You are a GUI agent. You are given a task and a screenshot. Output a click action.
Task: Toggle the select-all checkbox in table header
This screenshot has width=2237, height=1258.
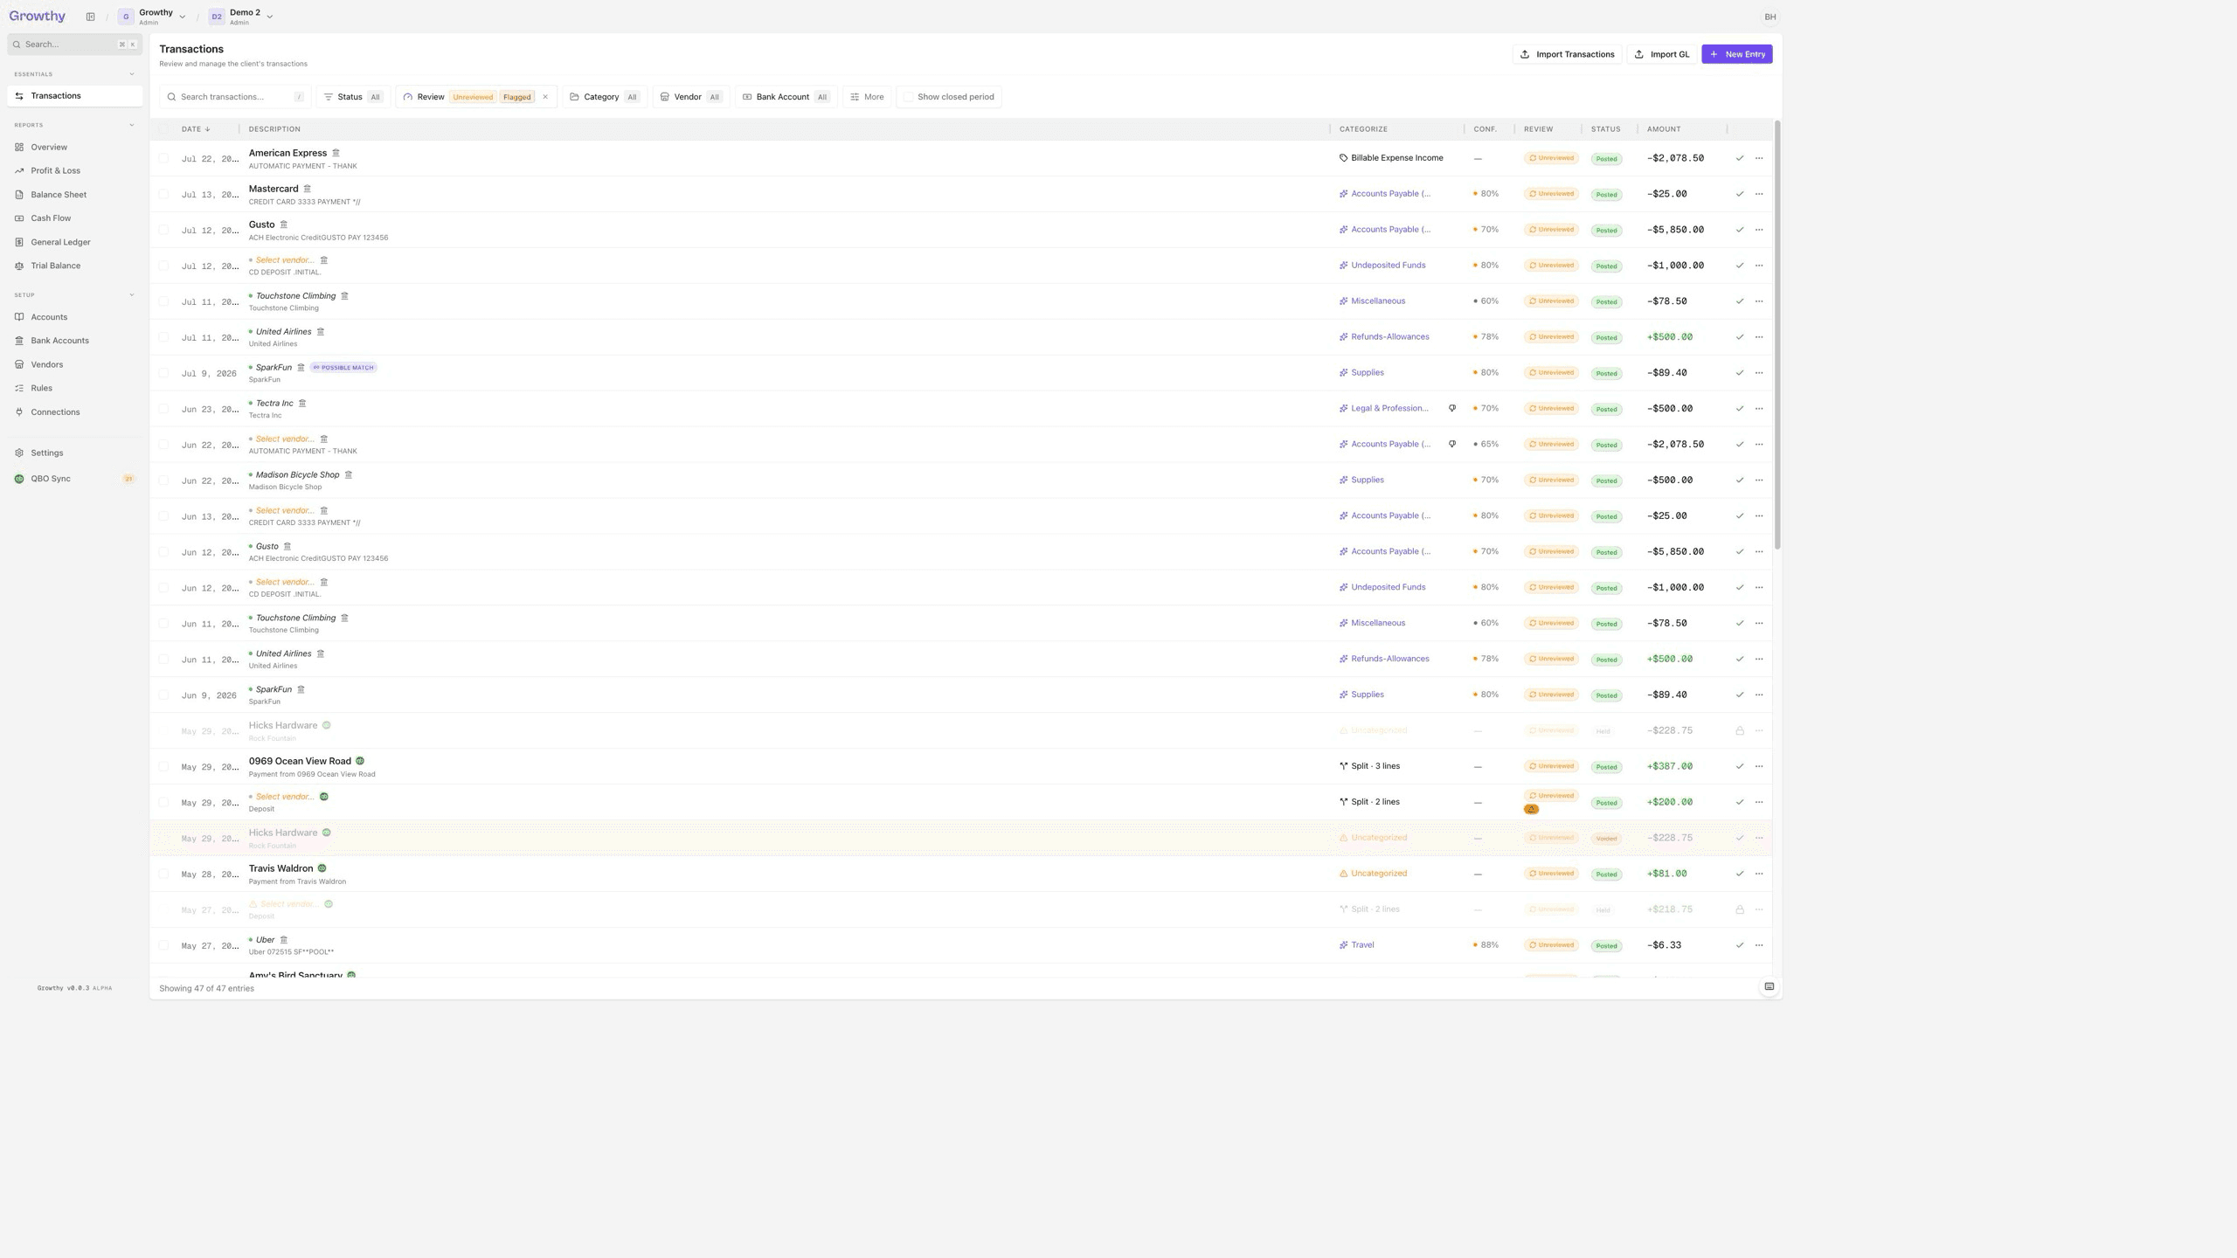[163, 129]
